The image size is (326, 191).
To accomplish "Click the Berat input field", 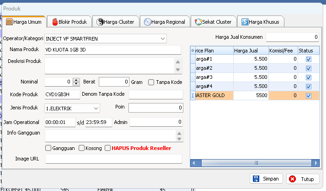I will click(114, 82).
